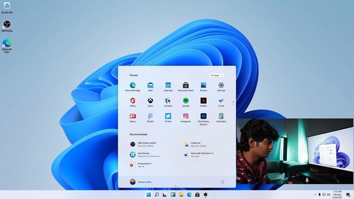Viewport: 354px width, 199px height.
Task: Open Task View on the taskbar
Action: click(x=165, y=195)
